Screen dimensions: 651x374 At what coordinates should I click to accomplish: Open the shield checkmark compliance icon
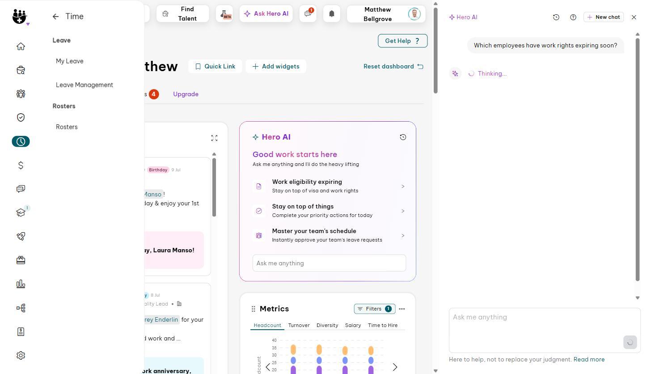(21, 118)
